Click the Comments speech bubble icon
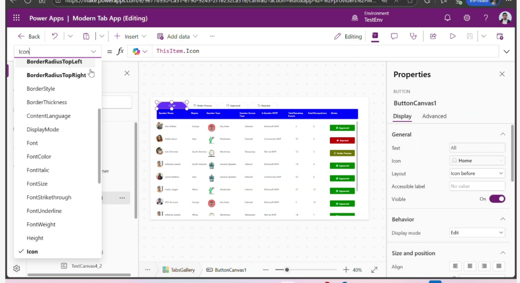This screenshot has height=283, width=520. 394,36
